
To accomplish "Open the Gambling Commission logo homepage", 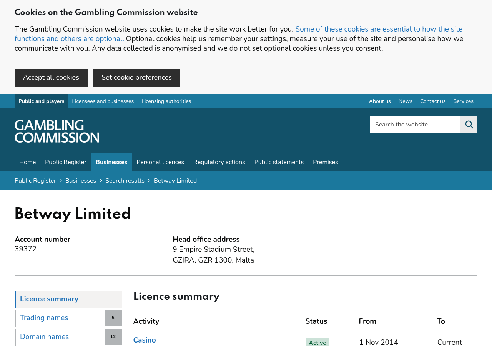I will coord(57,131).
